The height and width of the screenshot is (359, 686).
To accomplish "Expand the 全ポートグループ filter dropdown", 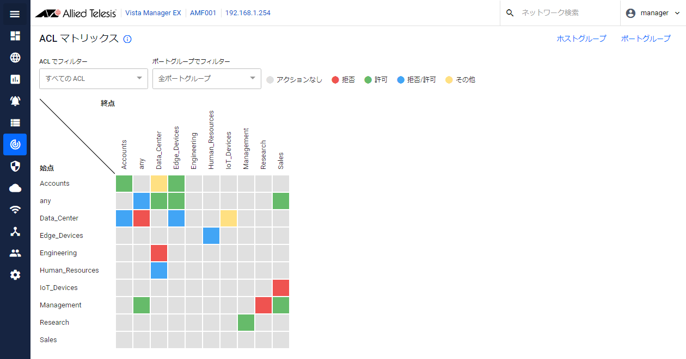I will tap(207, 79).
